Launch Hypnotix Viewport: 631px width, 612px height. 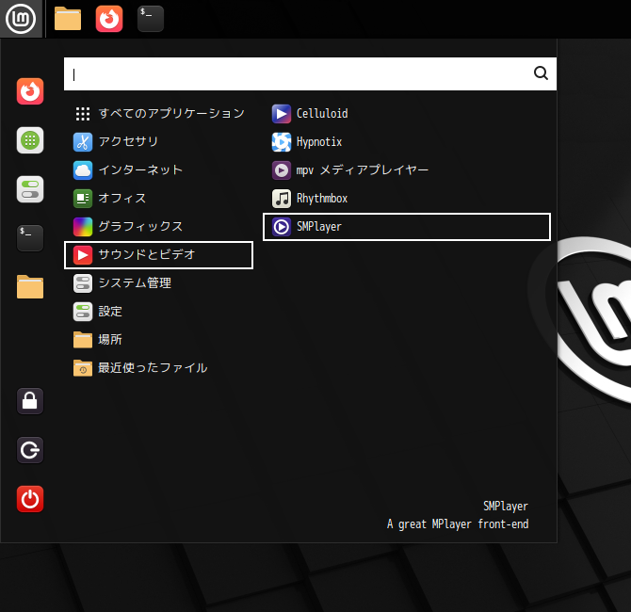[407, 141]
